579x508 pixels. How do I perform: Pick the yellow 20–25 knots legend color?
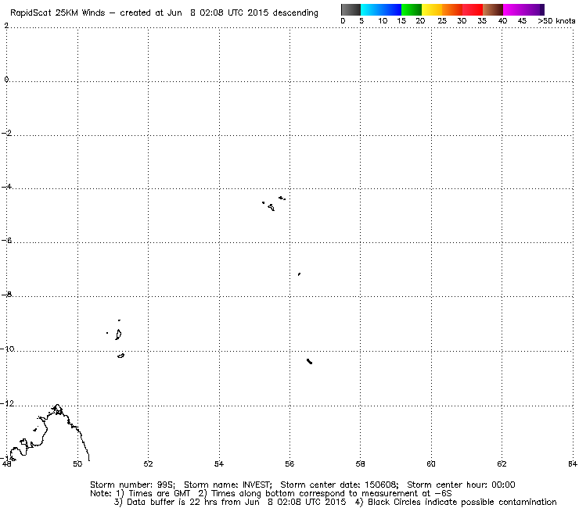(x=432, y=9)
